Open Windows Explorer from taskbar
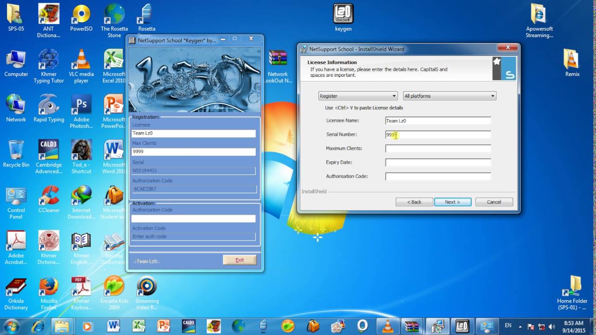The image size is (596, 335). 62,326
